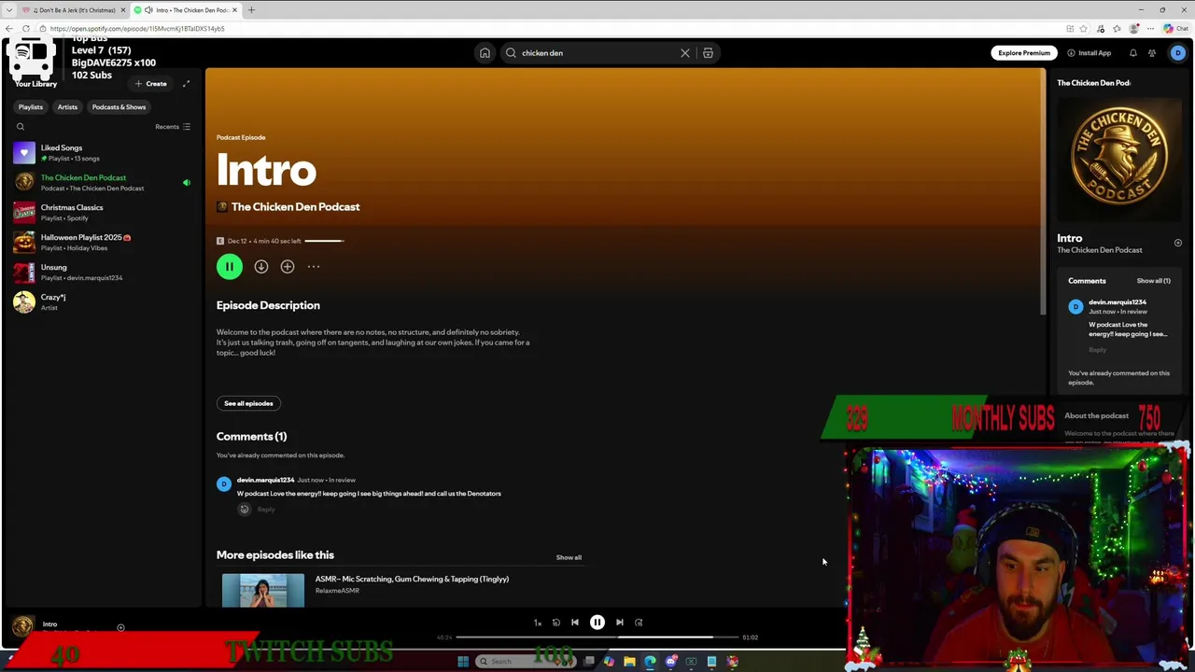Clear the 'chicken den' search text
The width and height of the screenshot is (1195, 672).
(685, 53)
